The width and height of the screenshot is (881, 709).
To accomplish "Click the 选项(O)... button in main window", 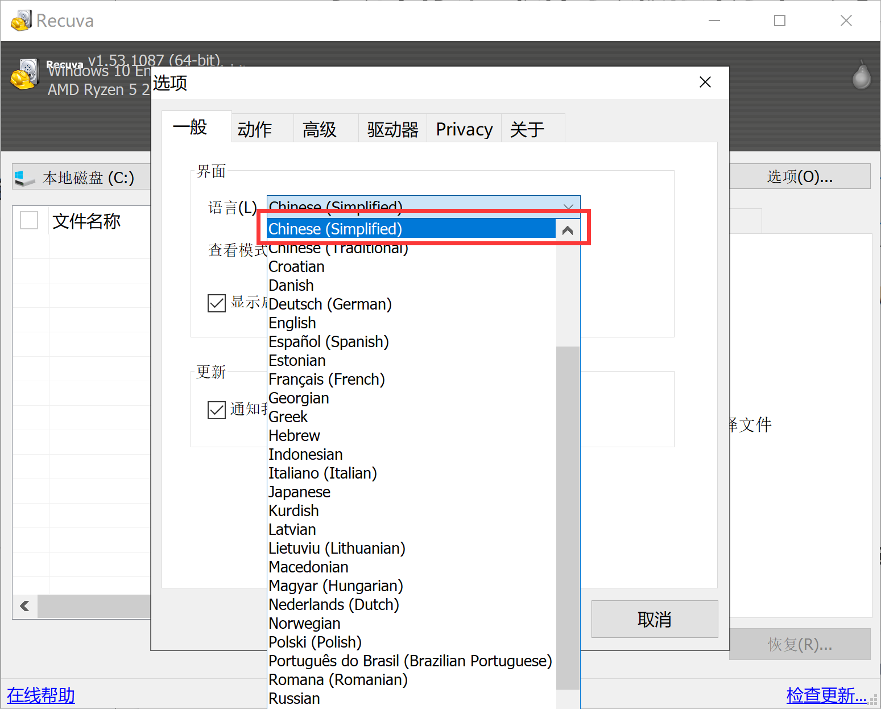I will (x=800, y=176).
